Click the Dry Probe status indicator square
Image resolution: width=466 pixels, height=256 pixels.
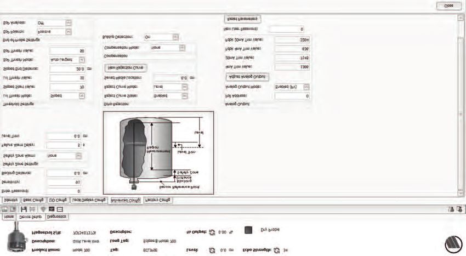pyautogui.click(x=248, y=231)
